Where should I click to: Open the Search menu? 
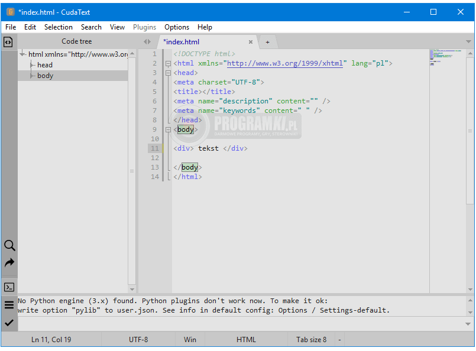91,27
